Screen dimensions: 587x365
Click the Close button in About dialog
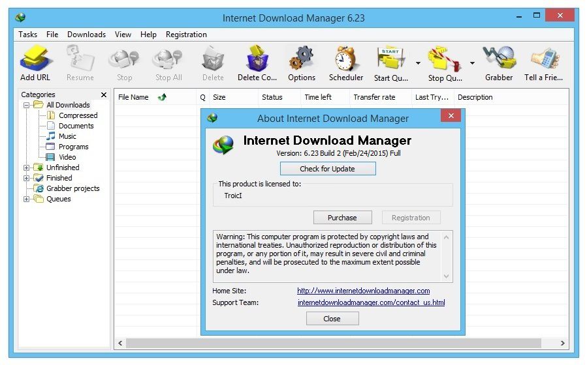[332, 319]
